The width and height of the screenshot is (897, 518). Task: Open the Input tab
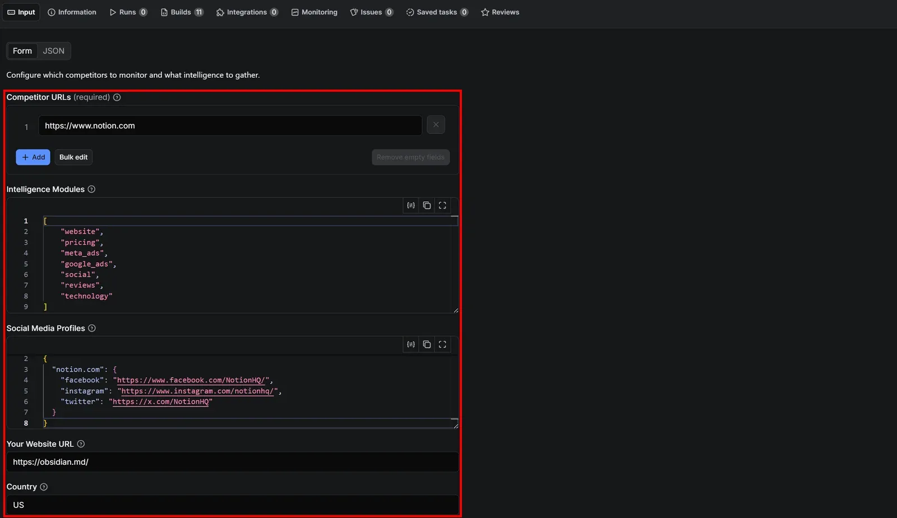coord(21,12)
